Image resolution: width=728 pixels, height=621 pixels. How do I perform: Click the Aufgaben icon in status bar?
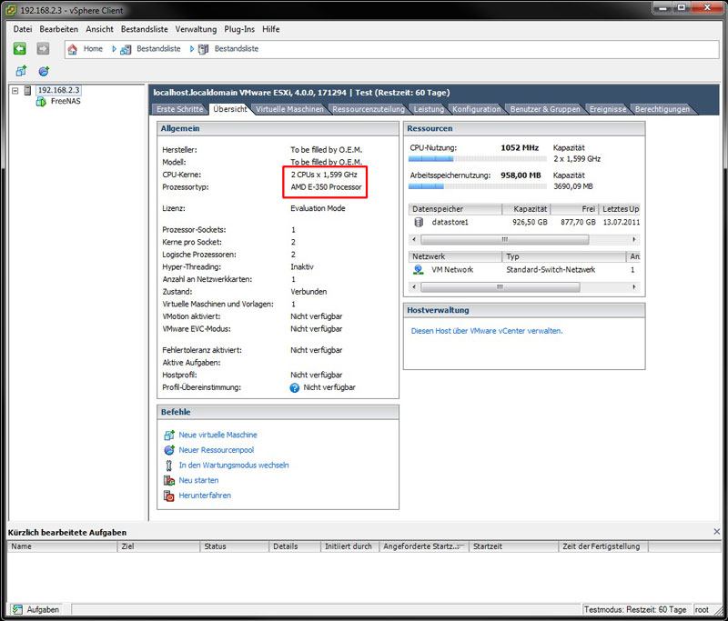click(x=17, y=609)
